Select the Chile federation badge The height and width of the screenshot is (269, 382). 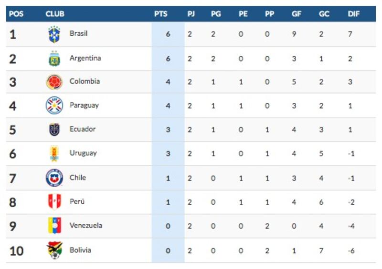coord(54,178)
